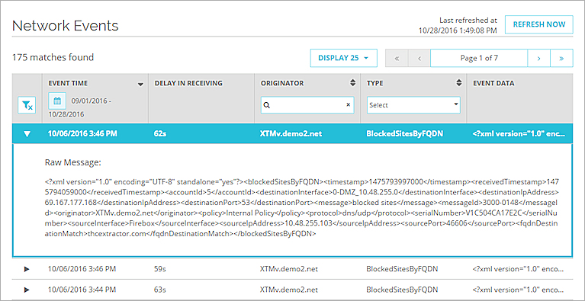This screenshot has width=585, height=301.
Task: Click the Delay in Receiving header
Action: [188, 84]
